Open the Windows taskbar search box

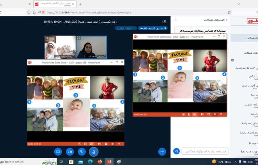pos(28,162)
